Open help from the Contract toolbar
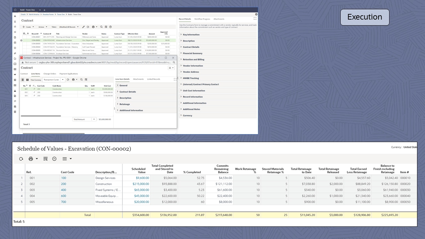Viewport: 425px width, 239px height. pyautogui.click(x=110, y=27)
